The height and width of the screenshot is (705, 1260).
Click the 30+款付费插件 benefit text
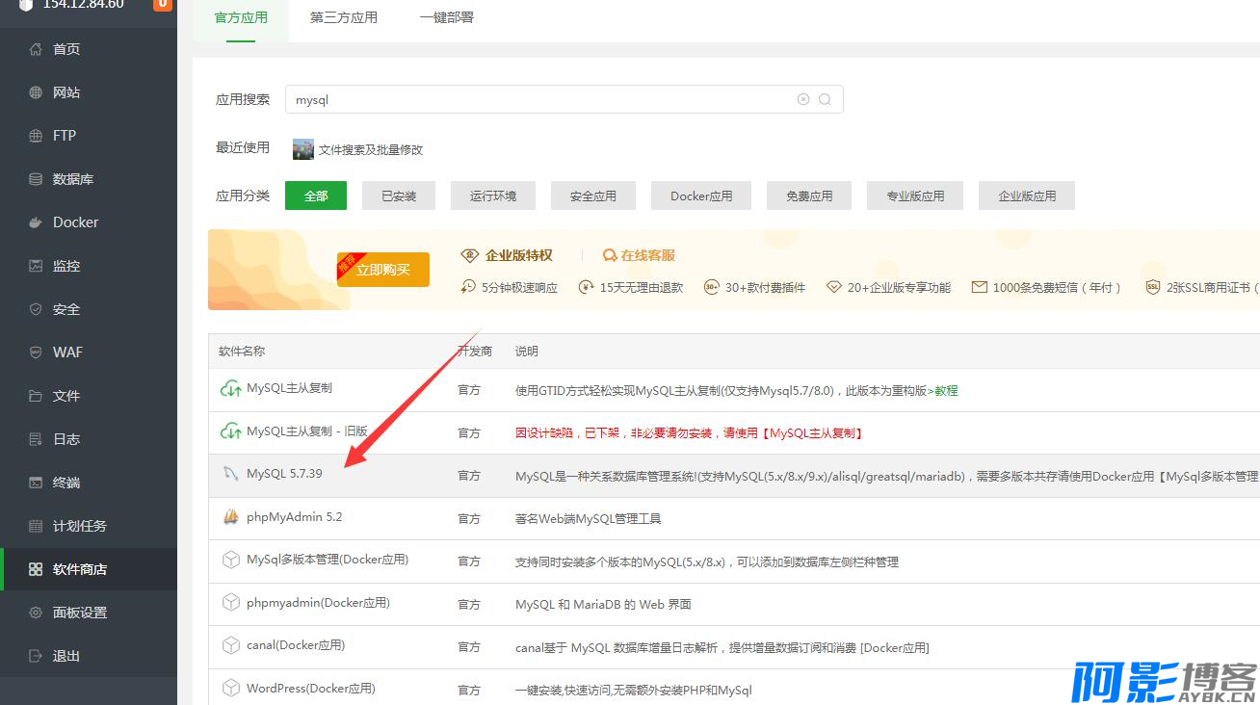coord(765,287)
